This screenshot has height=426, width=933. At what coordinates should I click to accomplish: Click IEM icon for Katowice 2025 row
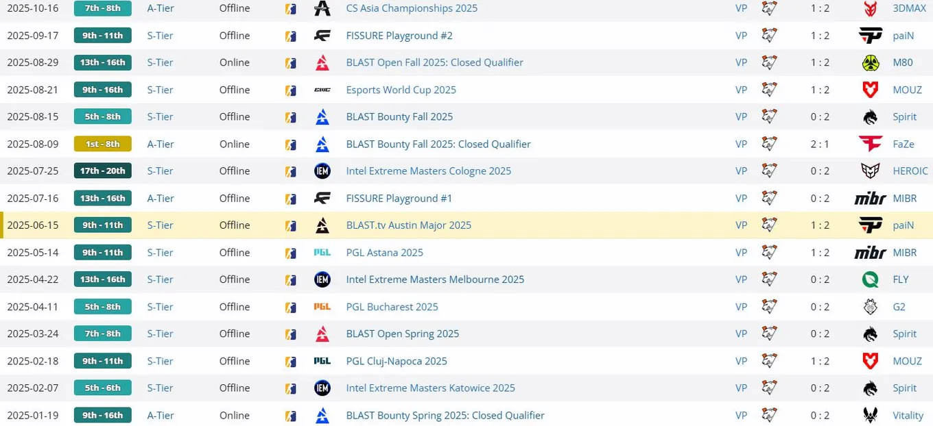(x=322, y=388)
